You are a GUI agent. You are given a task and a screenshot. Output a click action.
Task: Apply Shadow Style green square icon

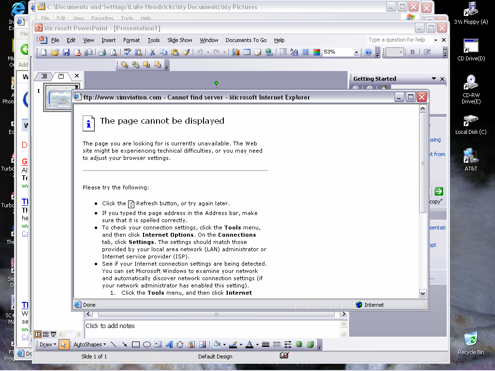299,344
